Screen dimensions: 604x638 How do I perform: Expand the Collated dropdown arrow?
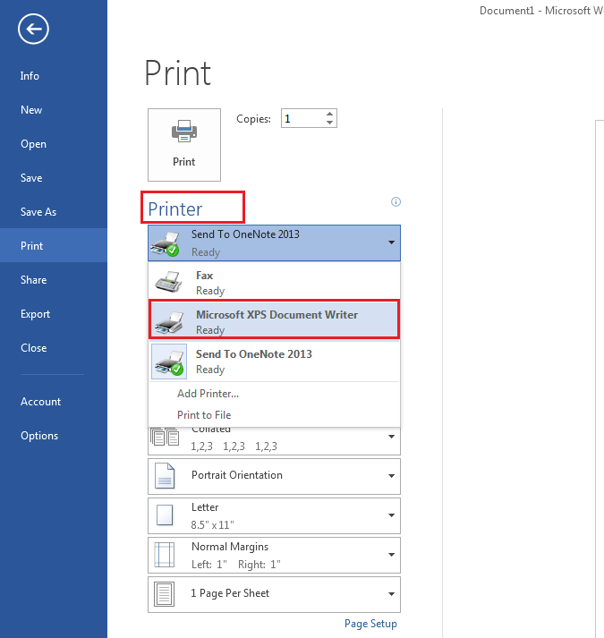(x=392, y=437)
